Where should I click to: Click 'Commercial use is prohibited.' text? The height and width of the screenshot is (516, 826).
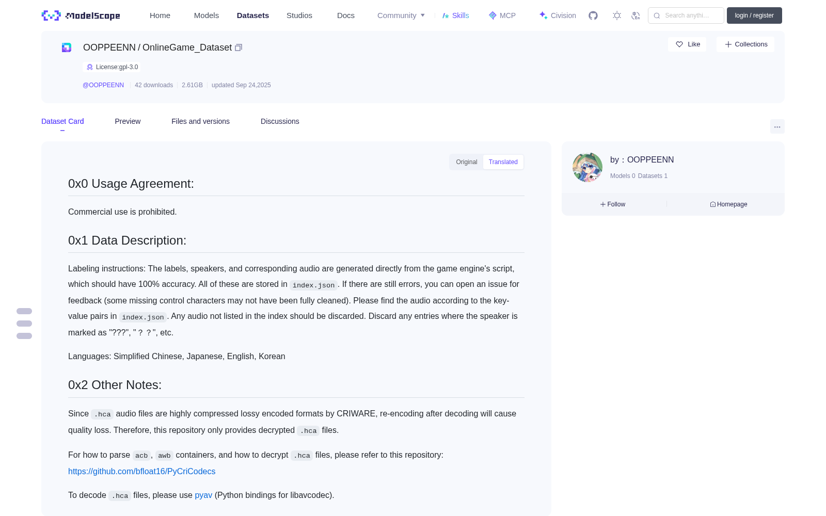(x=122, y=212)
